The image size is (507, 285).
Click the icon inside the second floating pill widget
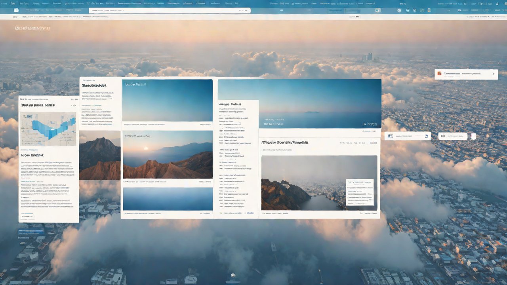(x=443, y=136)
